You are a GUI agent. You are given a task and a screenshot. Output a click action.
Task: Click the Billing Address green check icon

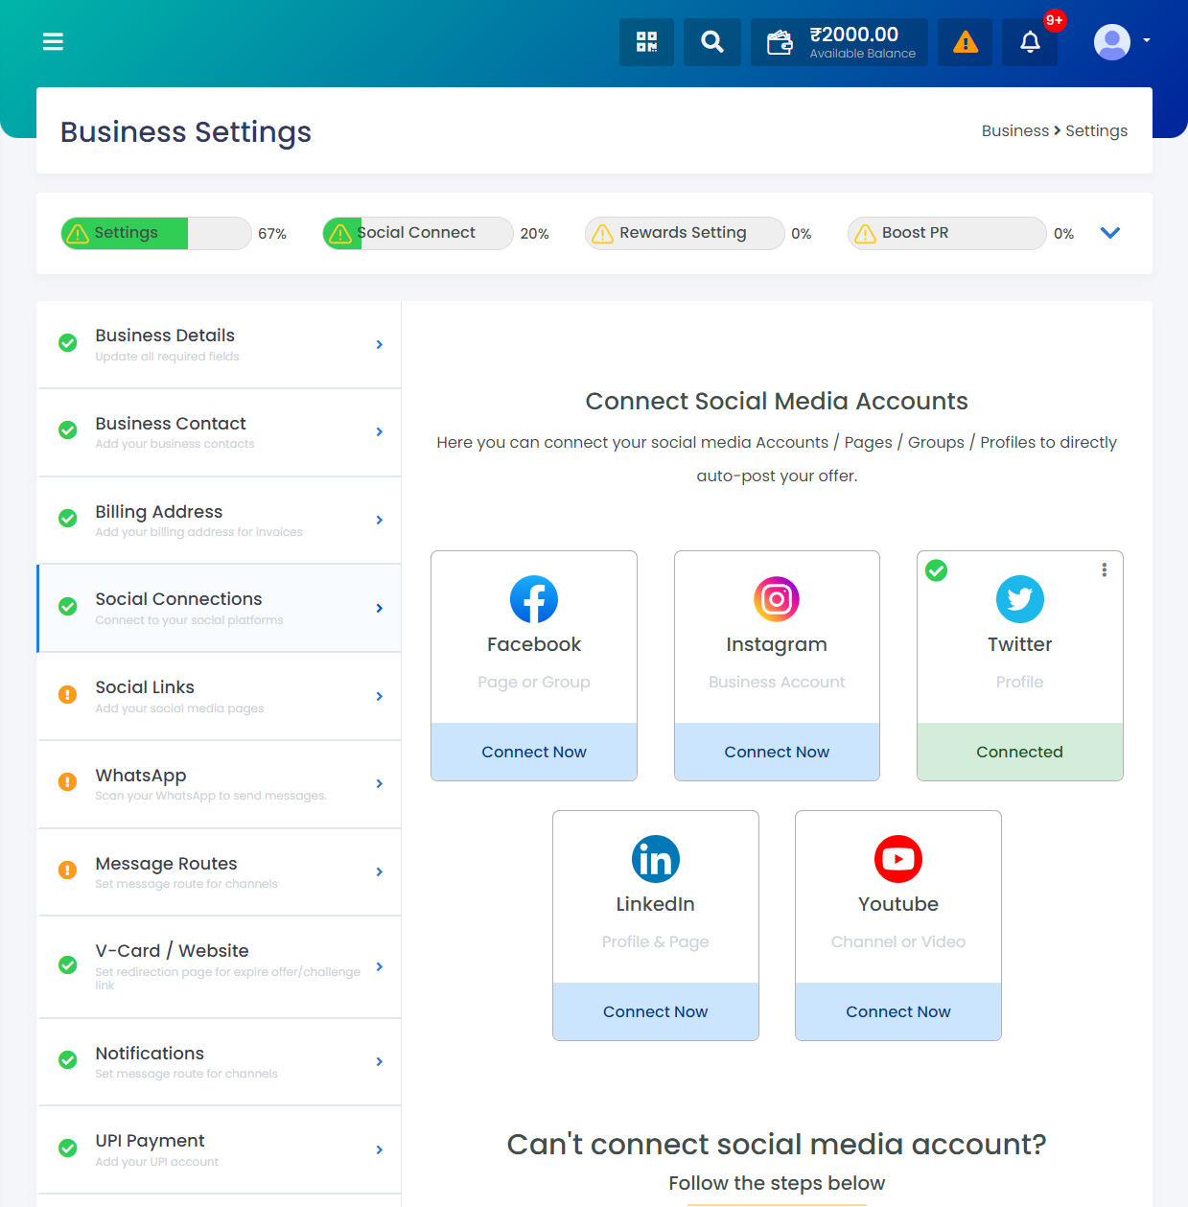coord(68,519)
